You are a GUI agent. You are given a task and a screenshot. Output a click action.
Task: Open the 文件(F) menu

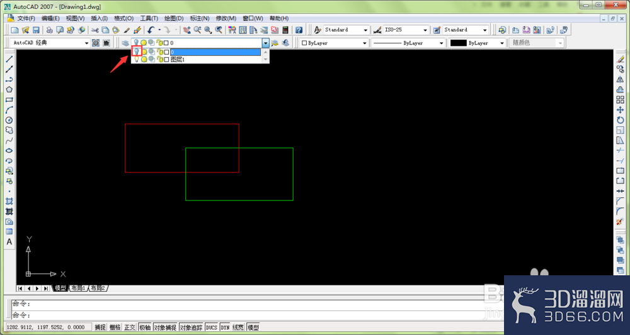click(26, 18)
